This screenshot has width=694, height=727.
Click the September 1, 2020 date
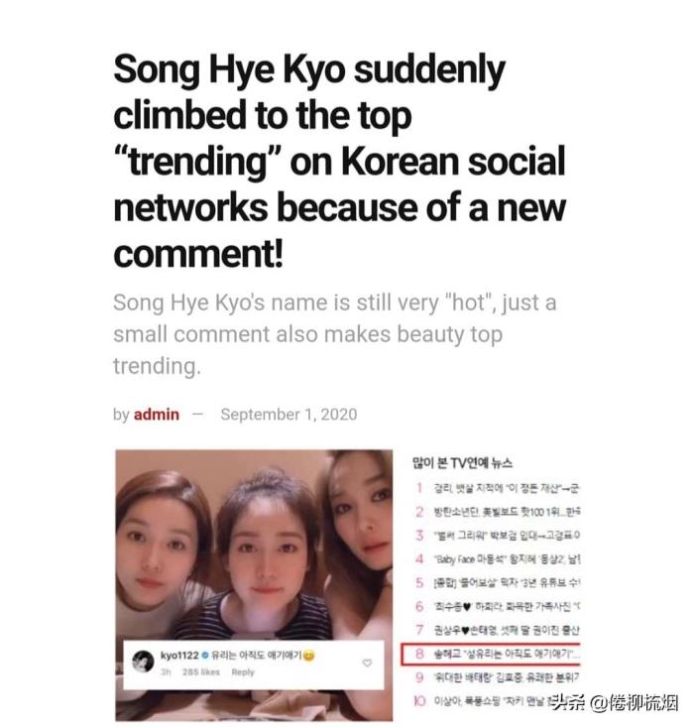pos(289,414)
